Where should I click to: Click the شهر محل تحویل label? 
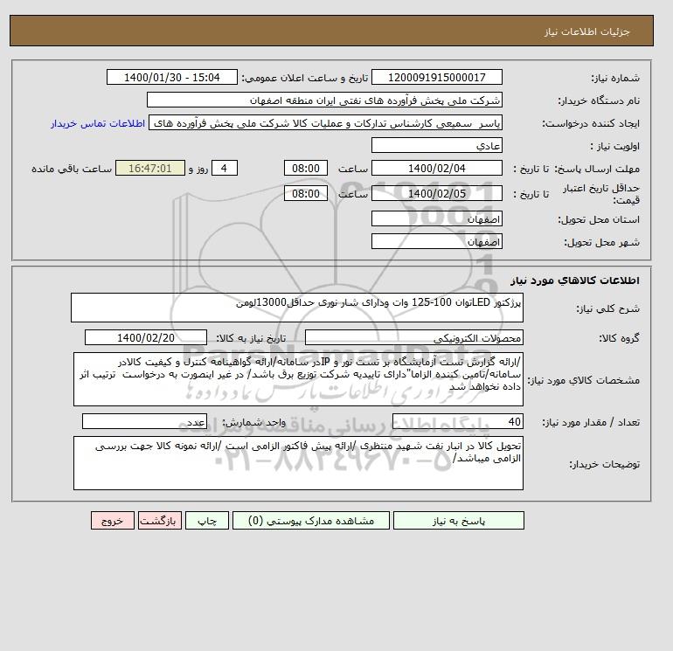601,242
